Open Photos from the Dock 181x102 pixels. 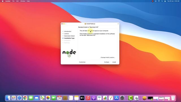48,98
